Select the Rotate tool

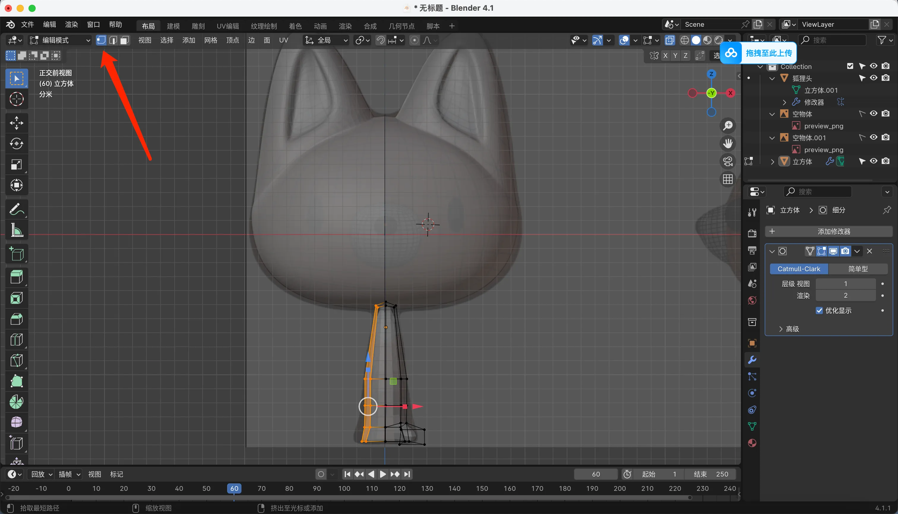16,144
